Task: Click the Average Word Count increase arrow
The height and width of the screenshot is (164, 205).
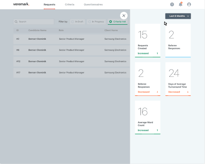Action: pyautogui.click(x=157, y=130)
